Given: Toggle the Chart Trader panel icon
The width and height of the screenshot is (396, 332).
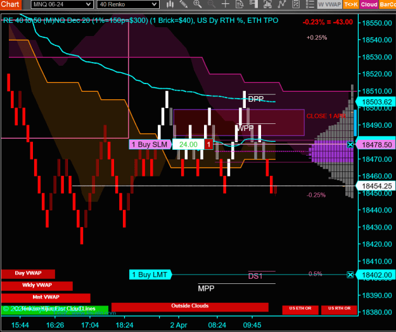Looking at the screenshot, I should [253, 4].
